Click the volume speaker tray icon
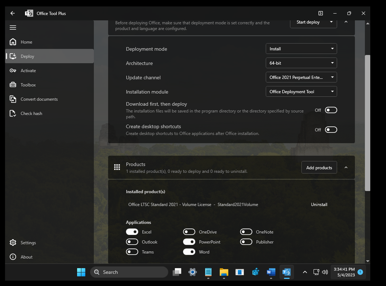 (x=325, y=272)
